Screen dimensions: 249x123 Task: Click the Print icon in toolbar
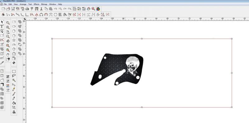[27, 9]
